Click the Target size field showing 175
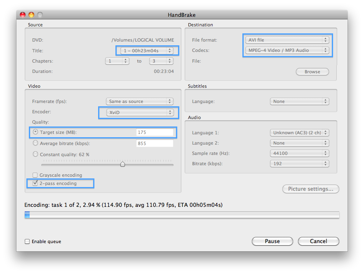This screenshot has width=364, height=274. tap(155, 132)
